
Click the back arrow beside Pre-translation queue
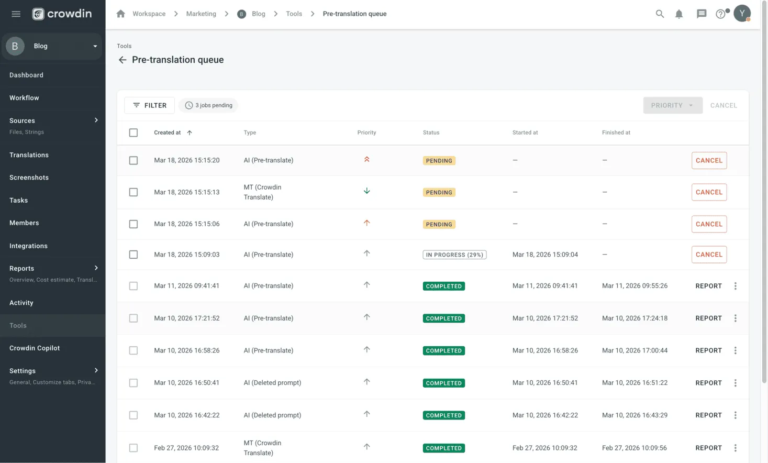tap(123, 60)
